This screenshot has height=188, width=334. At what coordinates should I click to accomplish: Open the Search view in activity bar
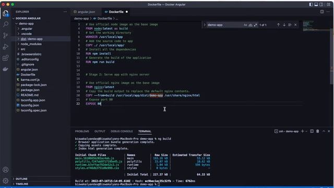(6, 24)
